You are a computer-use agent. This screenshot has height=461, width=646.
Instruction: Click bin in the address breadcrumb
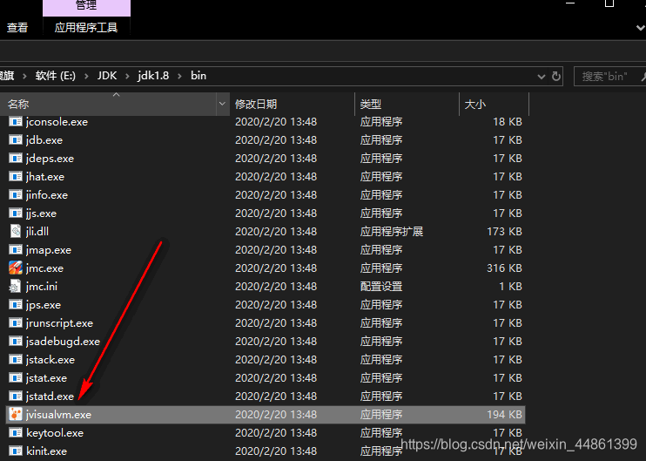(x=199, y=76)
